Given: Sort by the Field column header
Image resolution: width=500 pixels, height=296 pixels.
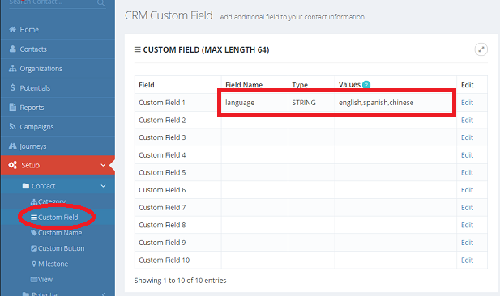Looking at the screenshot, I should (178, 85).
